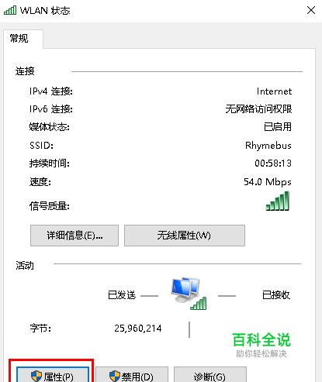Screen dimensions: 322x382
Task: Select the 常规 tab
Action: point(23,39)
